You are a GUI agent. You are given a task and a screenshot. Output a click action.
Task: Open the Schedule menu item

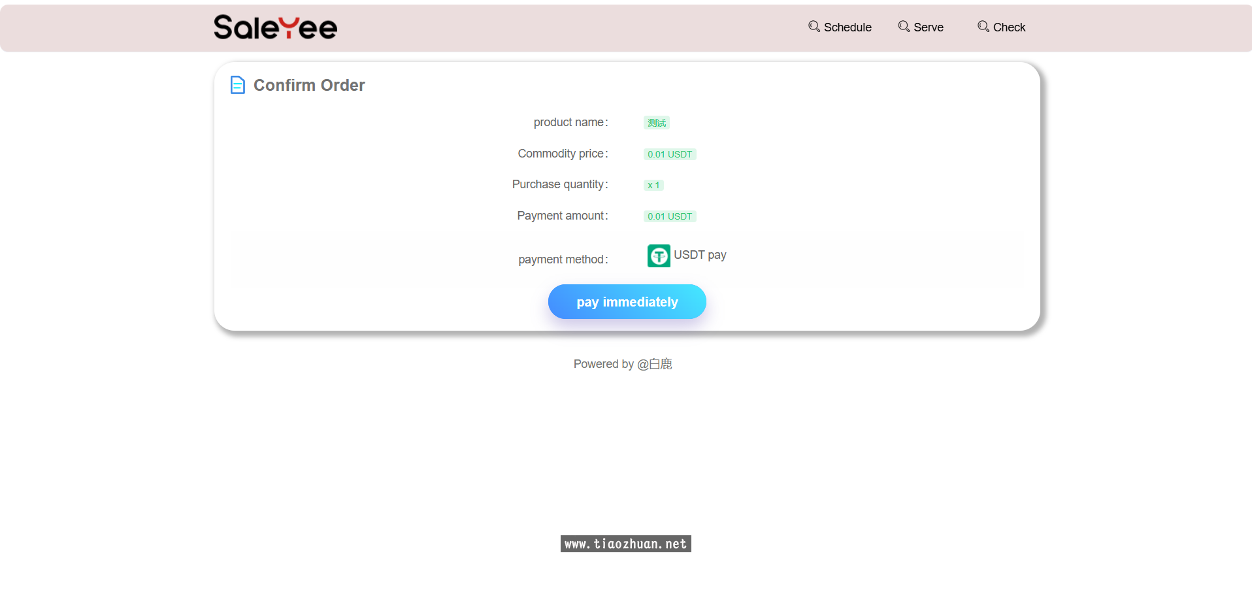pos(847,27)
